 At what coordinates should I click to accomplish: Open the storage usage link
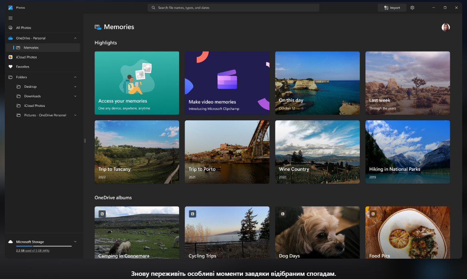pyautogui.click(x=32, y=251)
